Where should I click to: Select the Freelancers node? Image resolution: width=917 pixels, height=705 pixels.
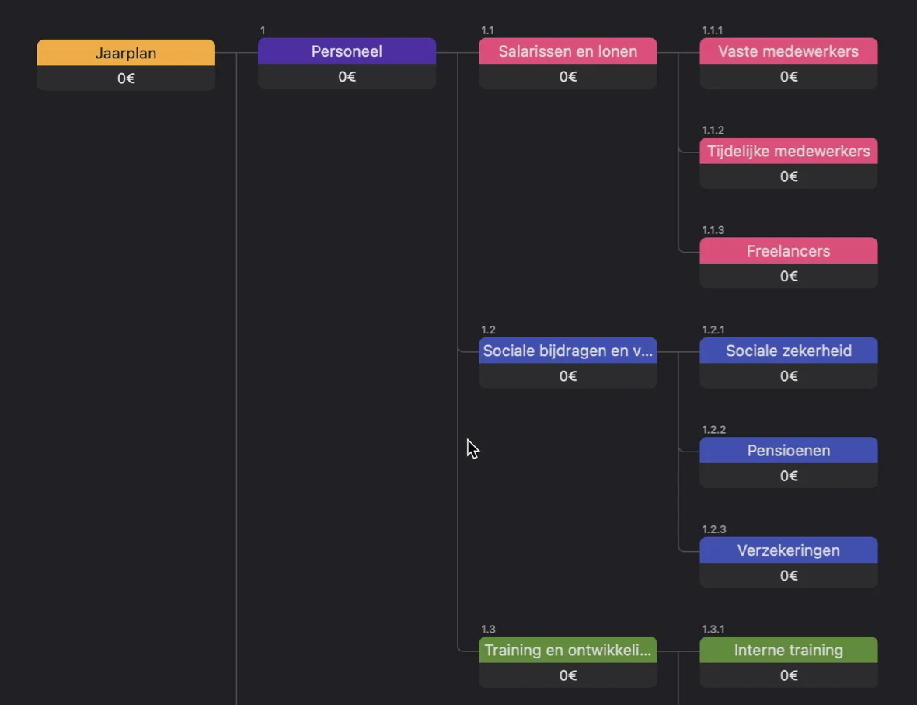(x=788, y=251)
